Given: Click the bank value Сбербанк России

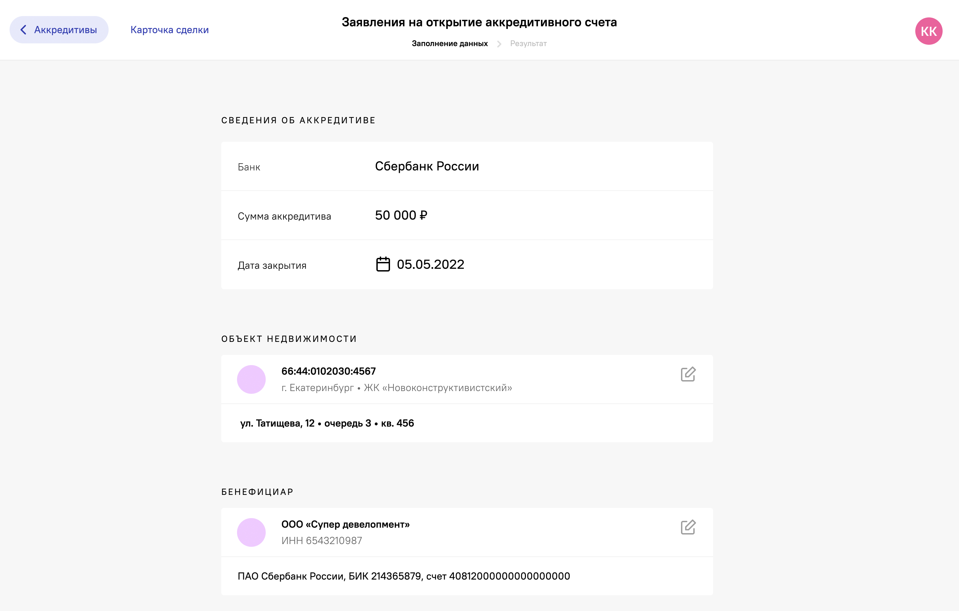Looking at the screenshot, I should click(427, 166).
